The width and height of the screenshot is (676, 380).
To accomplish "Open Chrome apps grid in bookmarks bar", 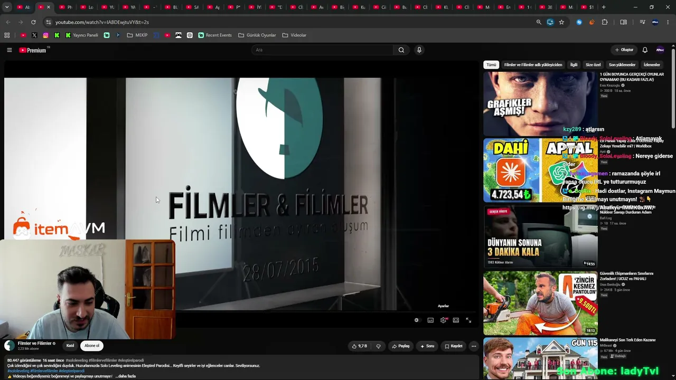I will (x=7, y=35).
